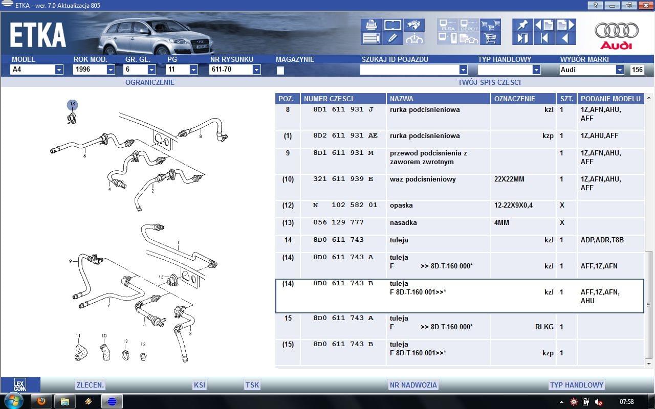Open the ELSA link icon
Screen dimensions: 655x409
[x=448, y=25]
